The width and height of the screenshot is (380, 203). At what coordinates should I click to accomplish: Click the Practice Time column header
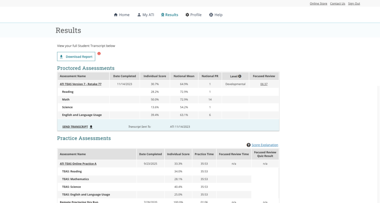[x=204, y=154]
